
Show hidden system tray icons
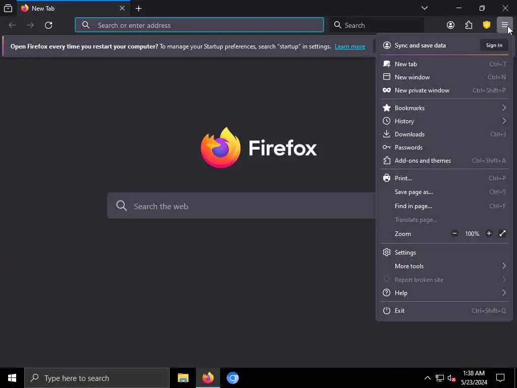pos(427,378)
